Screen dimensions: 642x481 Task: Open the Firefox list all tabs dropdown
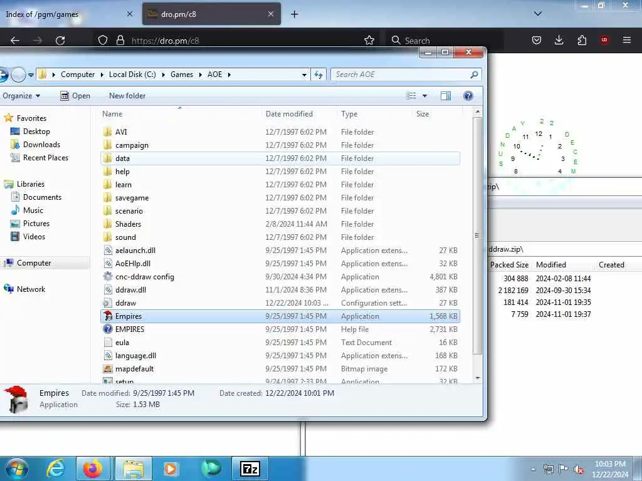pyautogui.click(x=538, y=14)
